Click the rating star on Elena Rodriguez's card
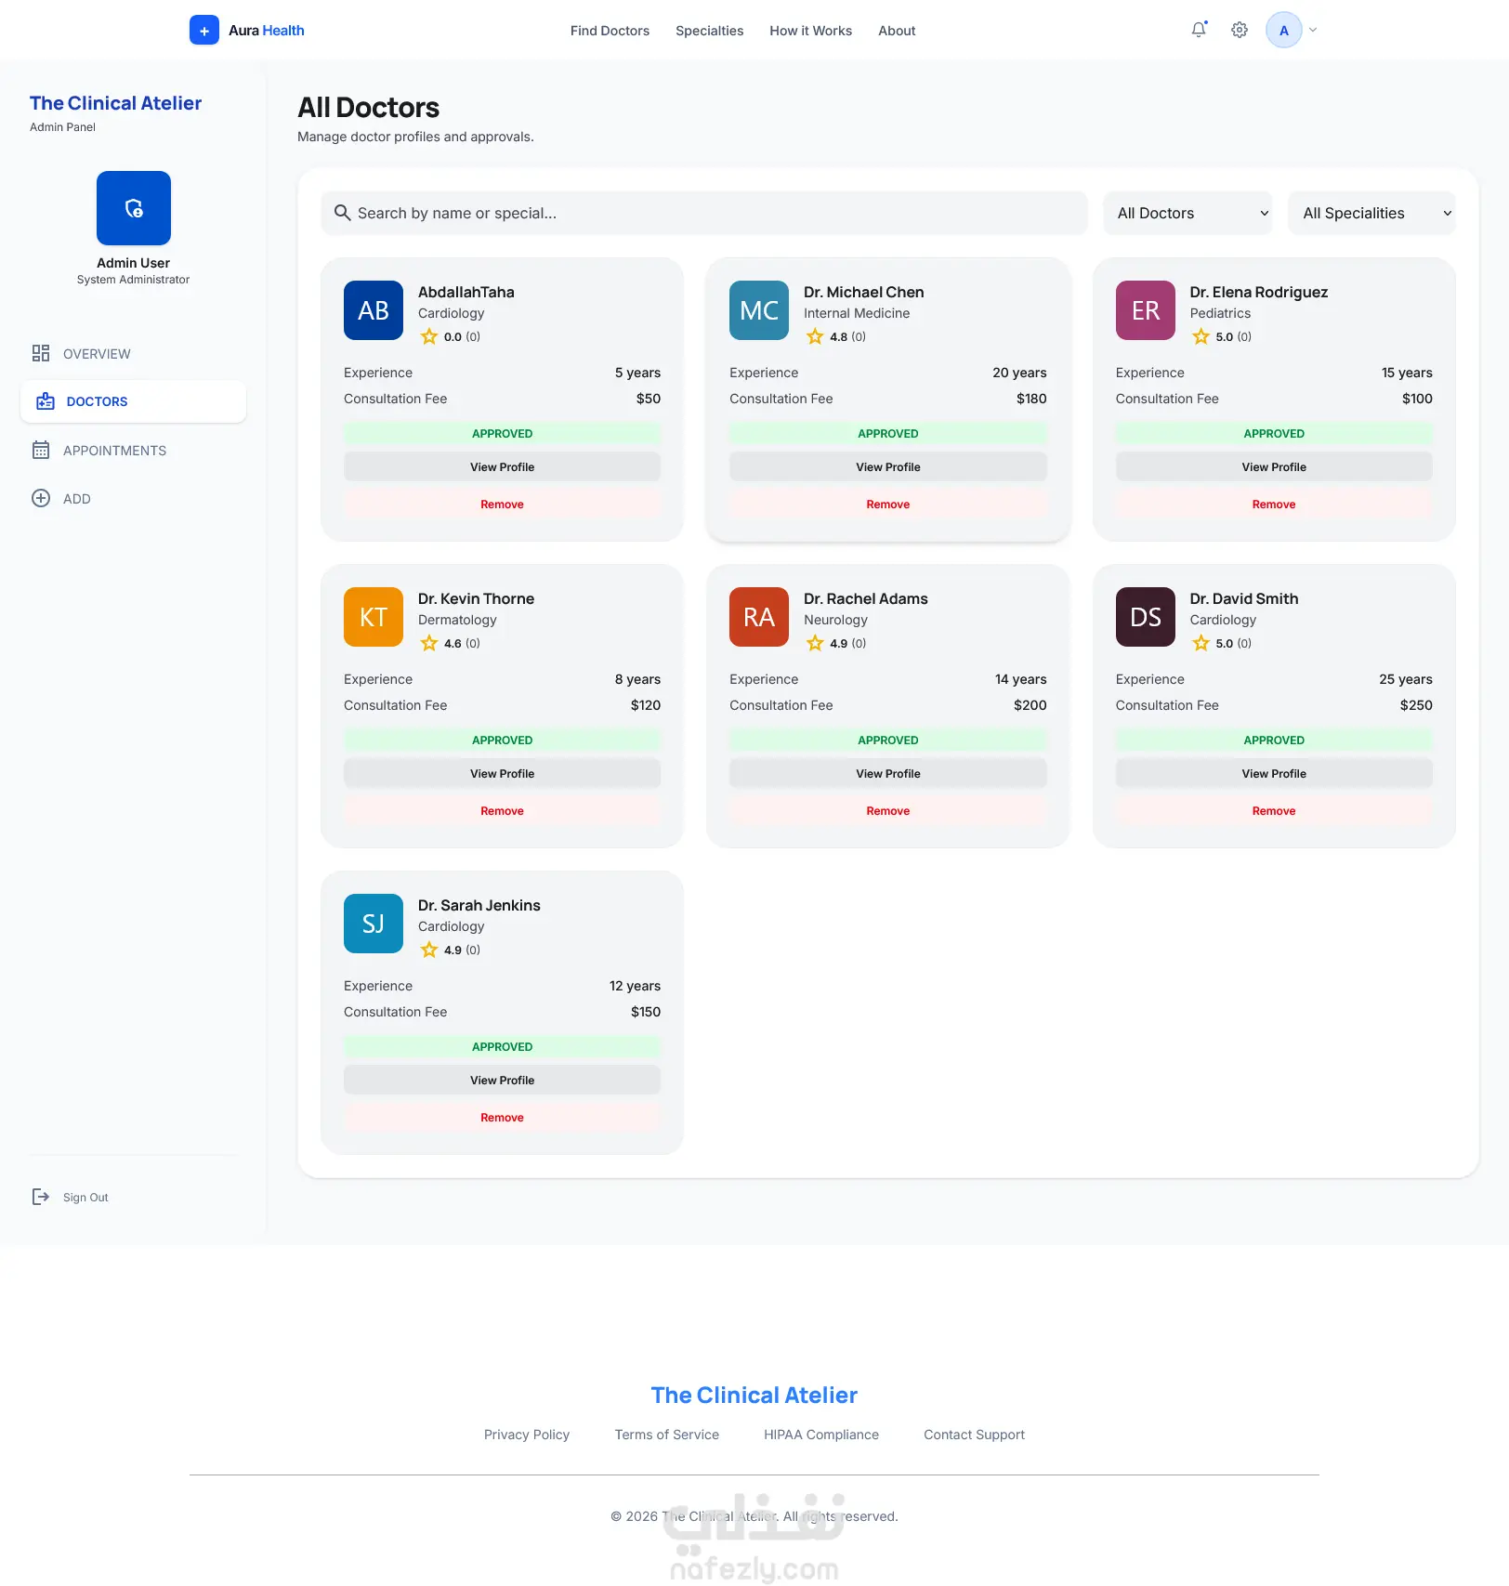 coord(1201,336)
